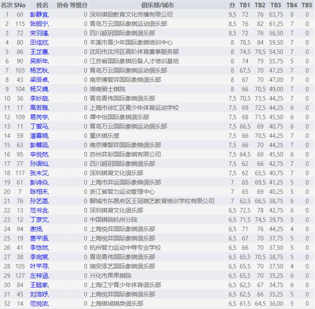Click player 丁爱马 at rank 13
The image size is (315, 309).
pyautogui.click(x=39, y=126)
